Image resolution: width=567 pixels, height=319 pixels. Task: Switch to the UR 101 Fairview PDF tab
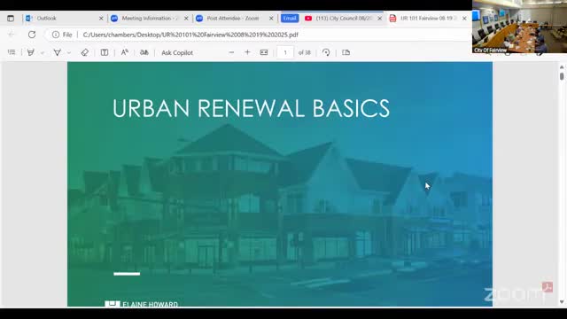428,18
